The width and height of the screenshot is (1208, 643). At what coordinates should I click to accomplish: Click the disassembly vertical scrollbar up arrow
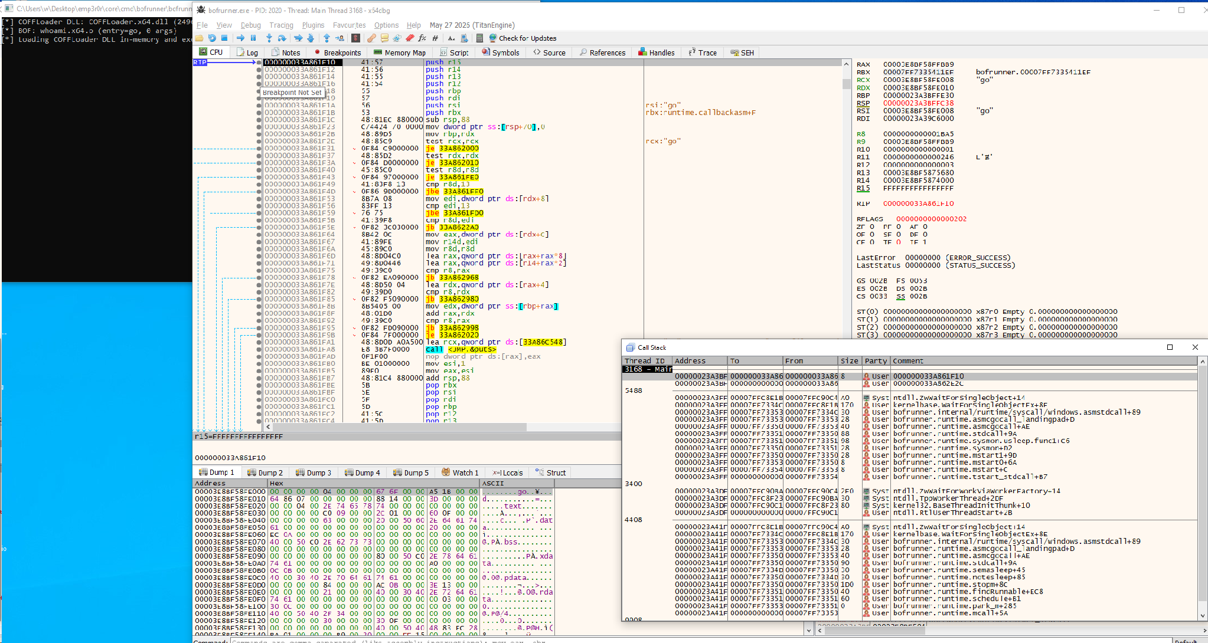(846, 64)
